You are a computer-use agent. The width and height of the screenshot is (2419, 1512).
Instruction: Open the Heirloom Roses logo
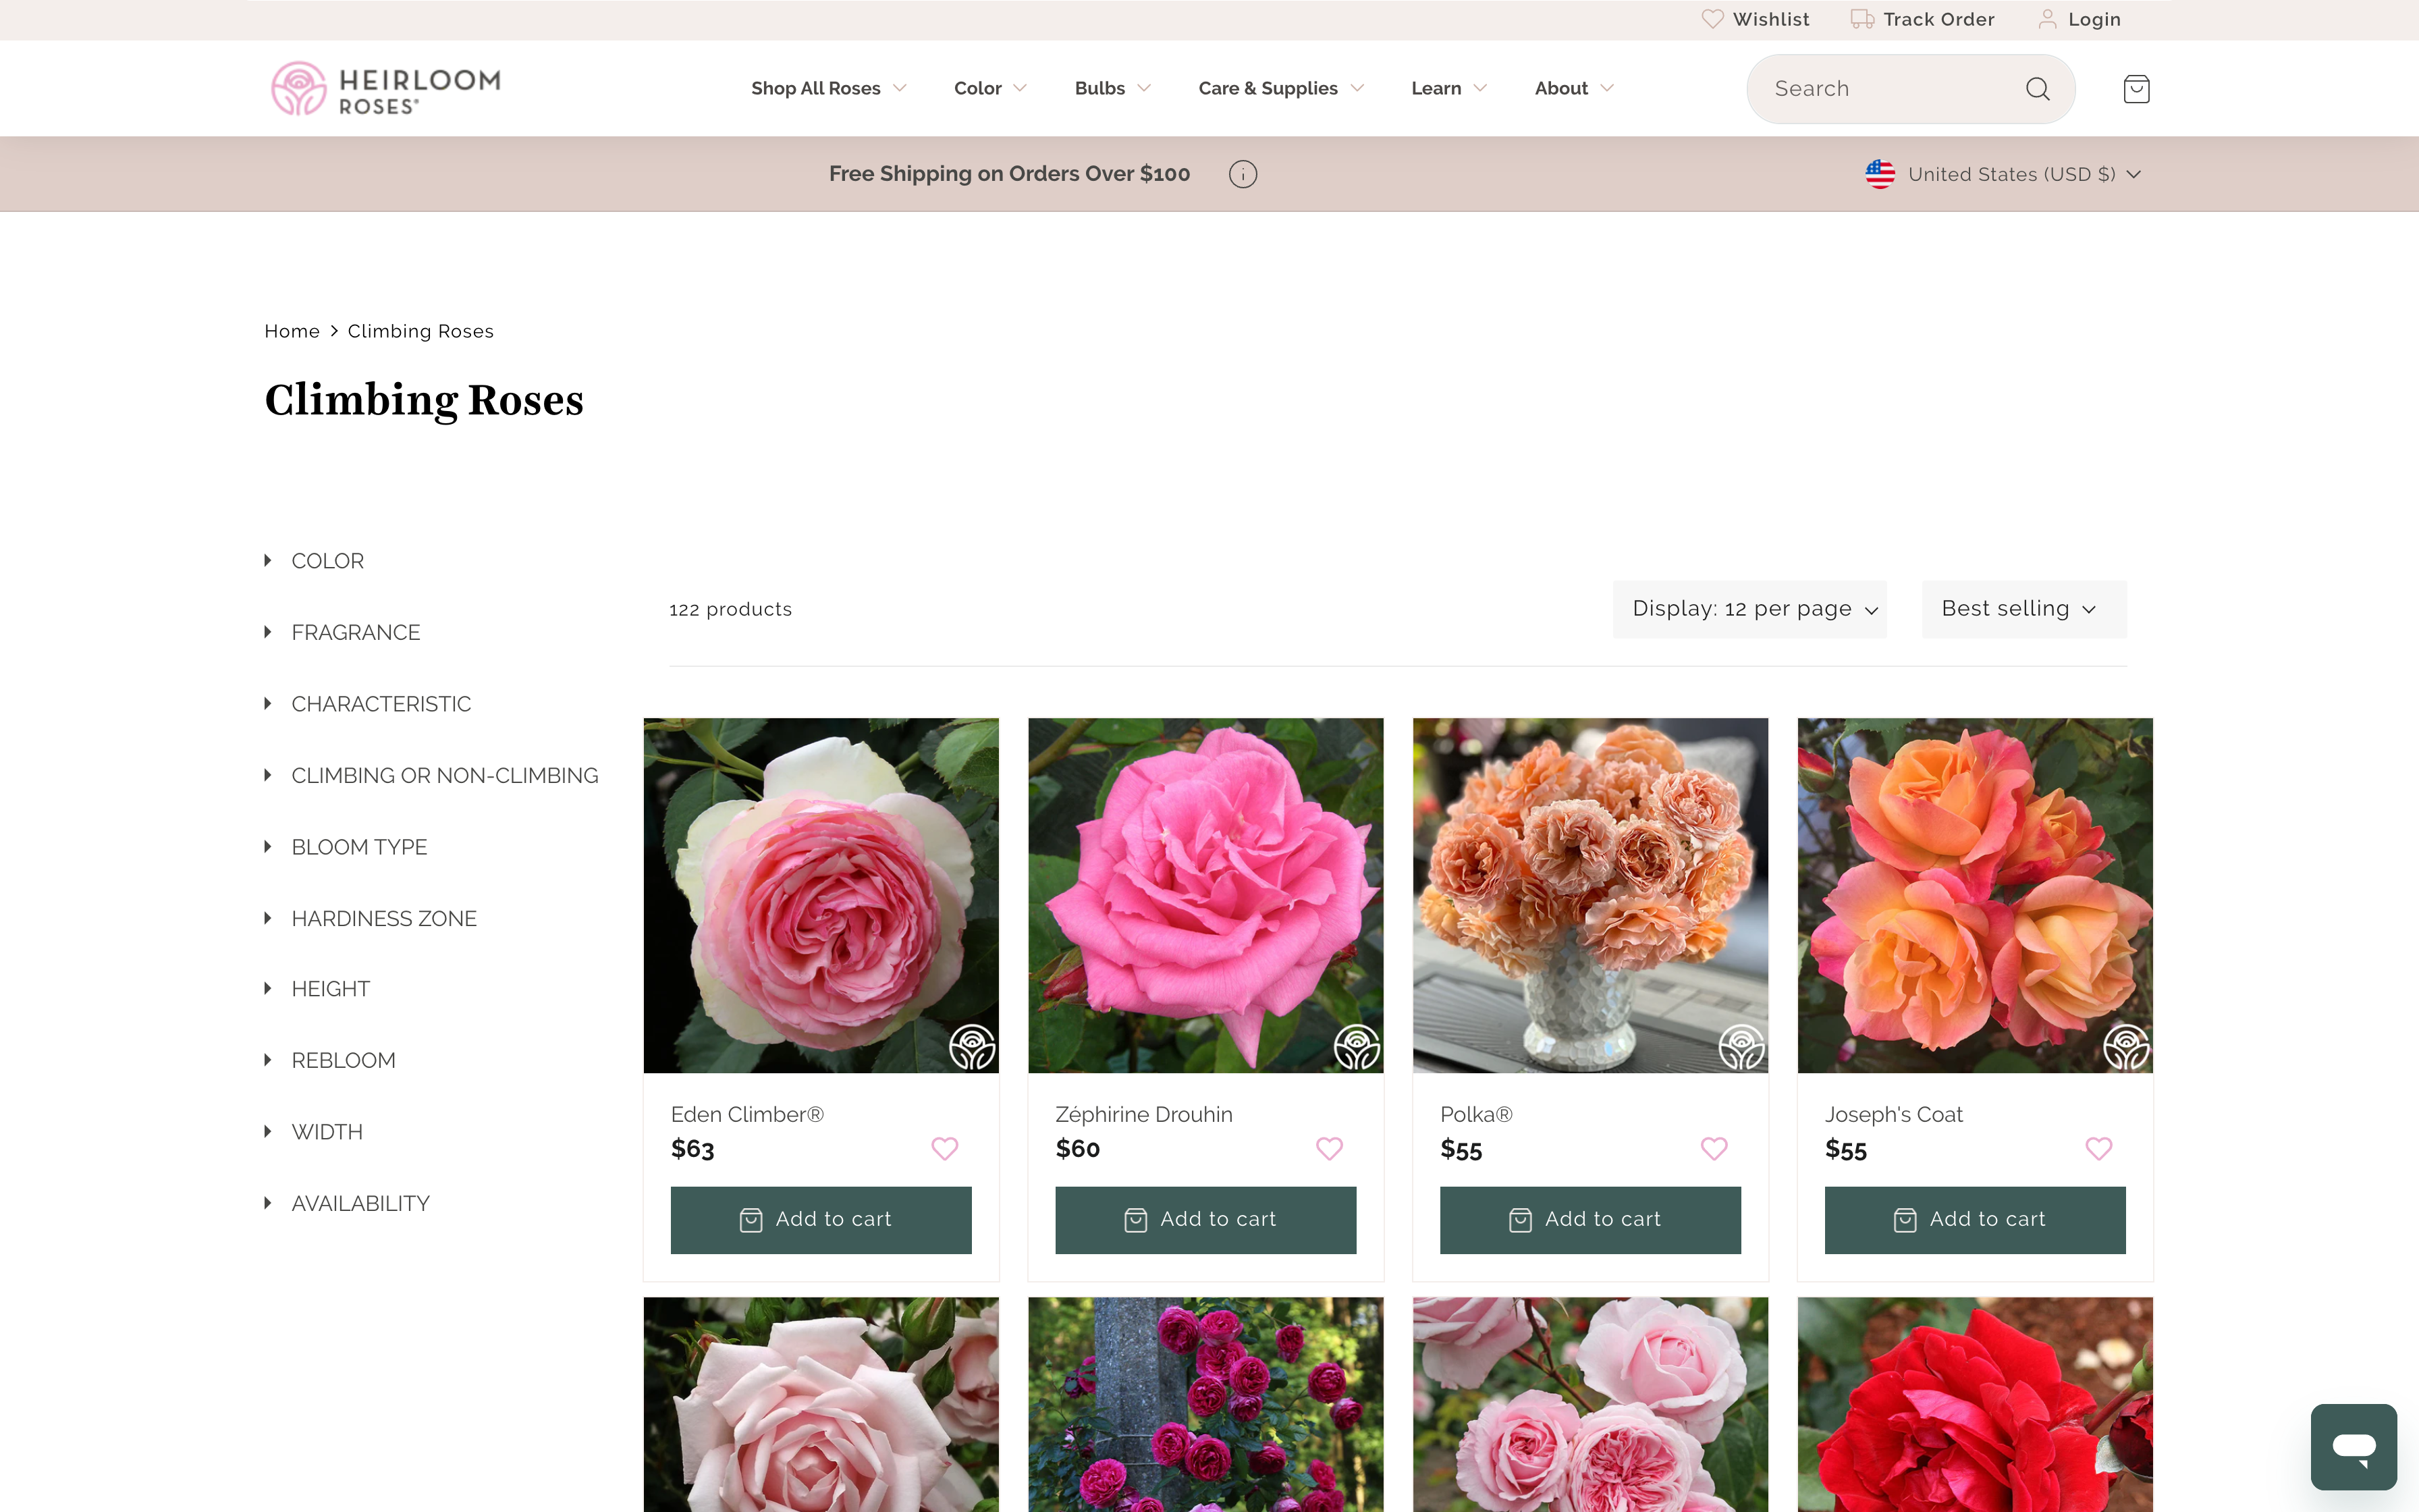(x=386, y=88)
